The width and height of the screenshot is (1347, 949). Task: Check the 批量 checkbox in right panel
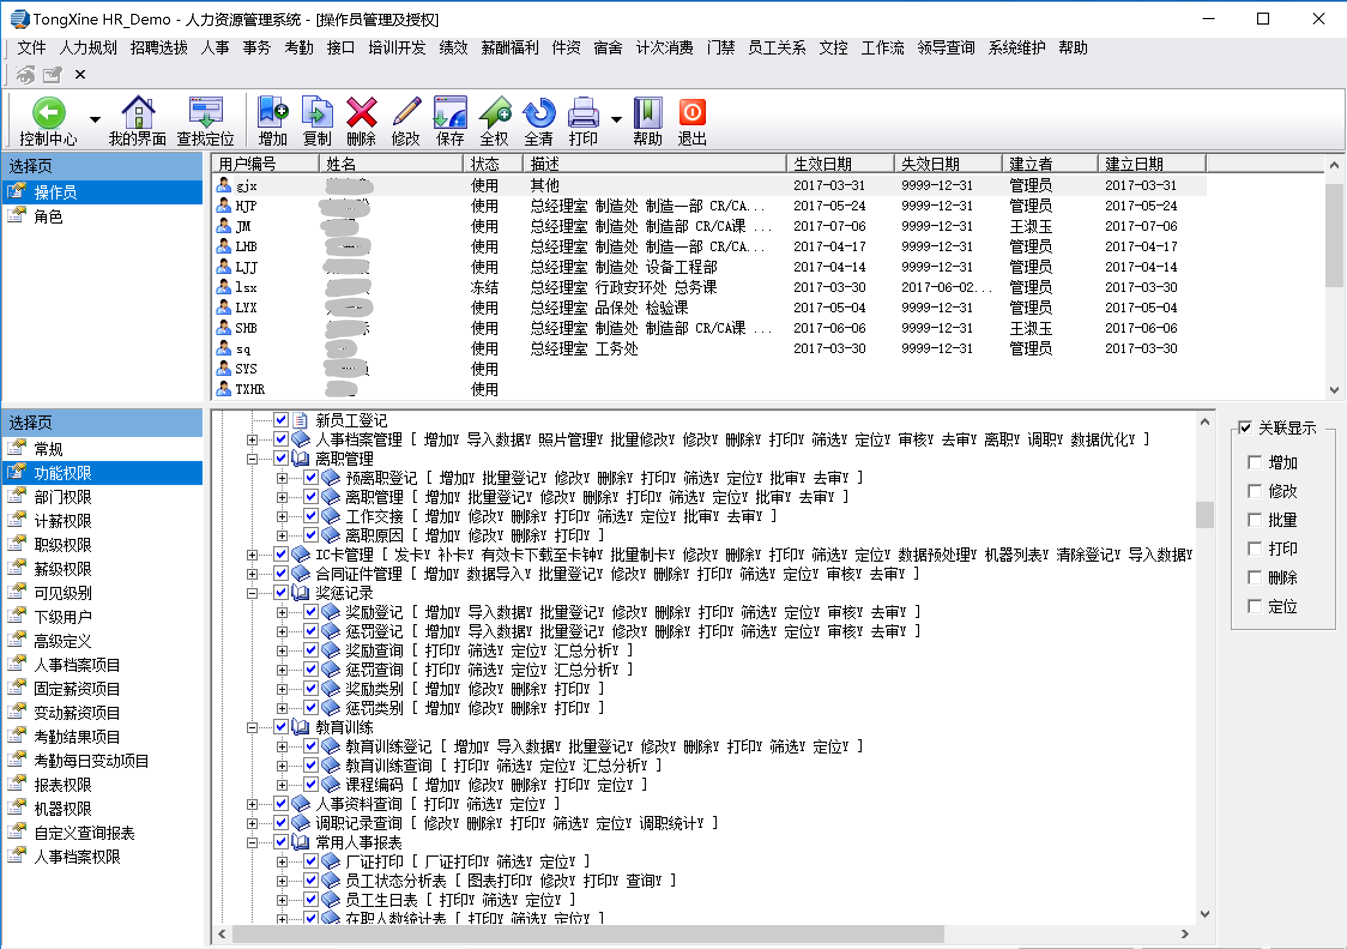point(1255,520)
